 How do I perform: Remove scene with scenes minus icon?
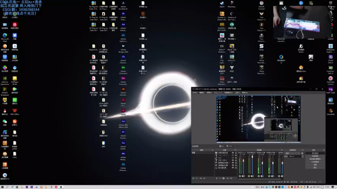(x=197, y=178)
